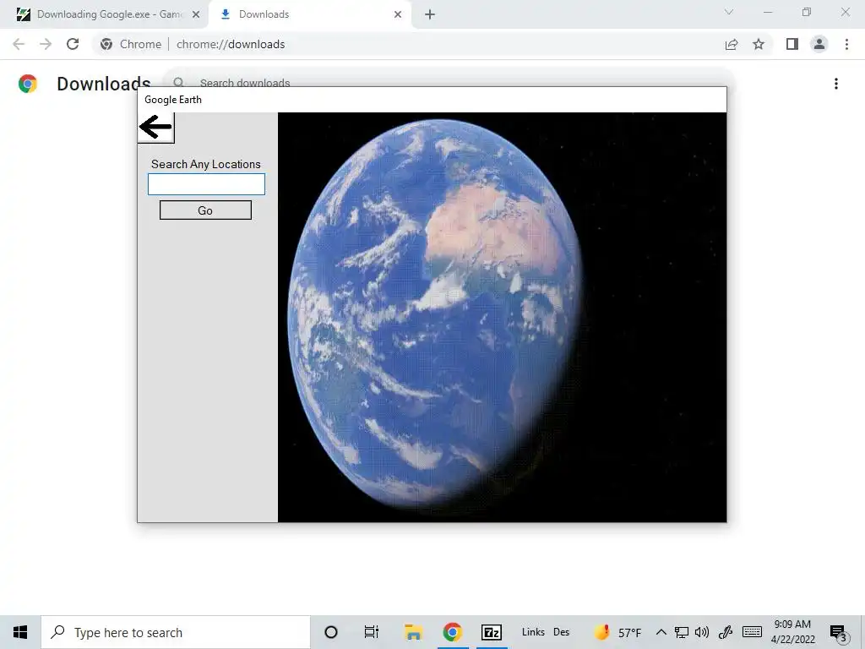This screenshot has width=865, height=649.
Task: Open the 57°F weather widget
Action: coord(617,632)
